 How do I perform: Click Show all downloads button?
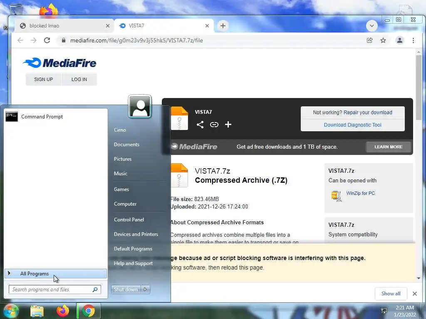pos(391,294)
